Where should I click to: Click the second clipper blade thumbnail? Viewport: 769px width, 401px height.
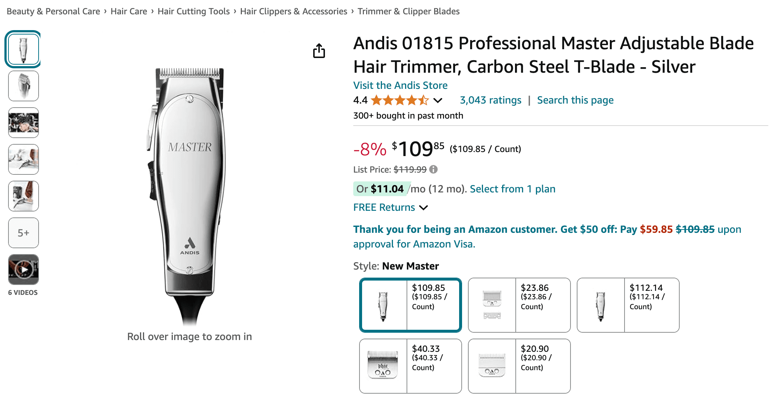click(x=23, y=86)
